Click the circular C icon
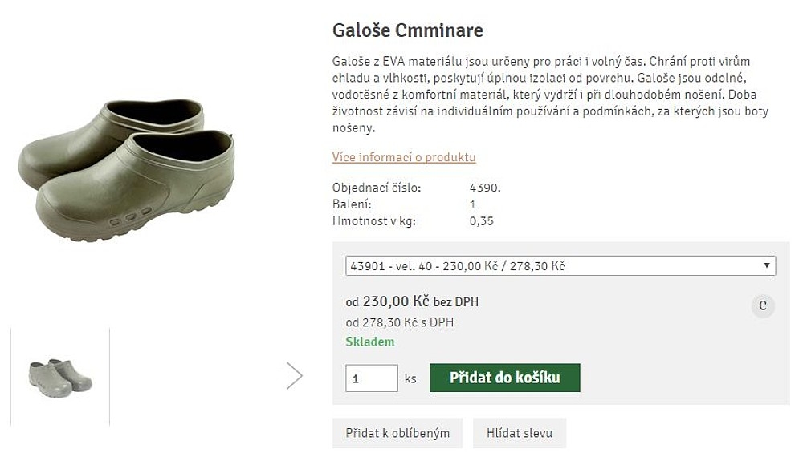The height and width of the screenshot is (453, 803). click(763, 305)
